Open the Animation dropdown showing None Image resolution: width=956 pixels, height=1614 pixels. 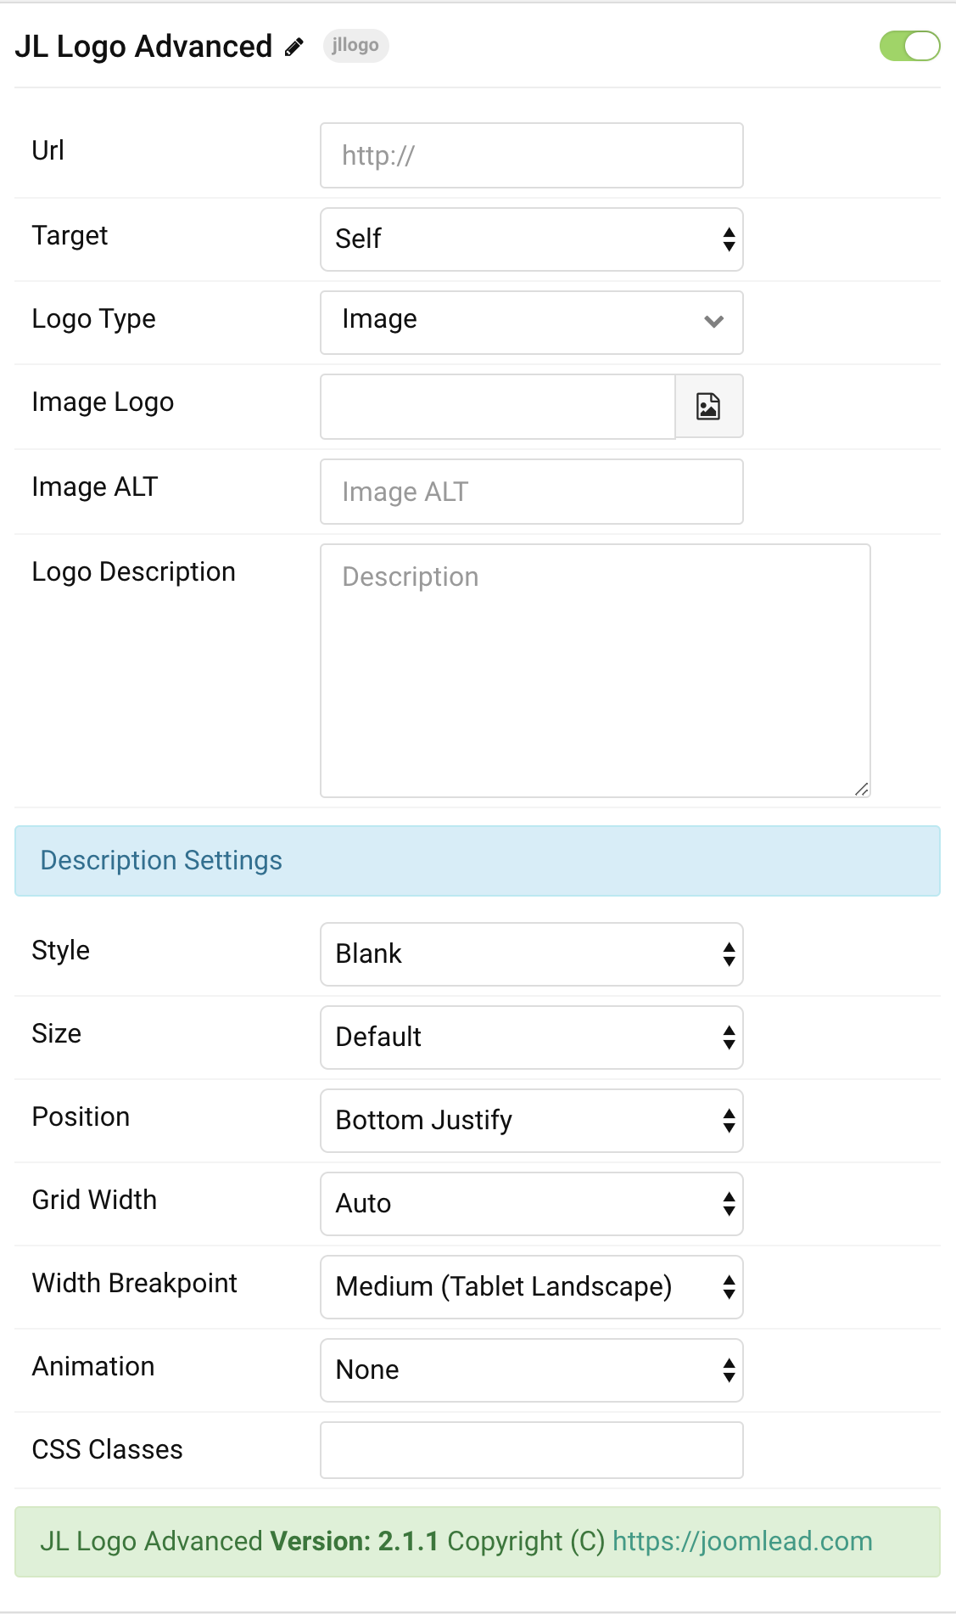point(532,1370)
